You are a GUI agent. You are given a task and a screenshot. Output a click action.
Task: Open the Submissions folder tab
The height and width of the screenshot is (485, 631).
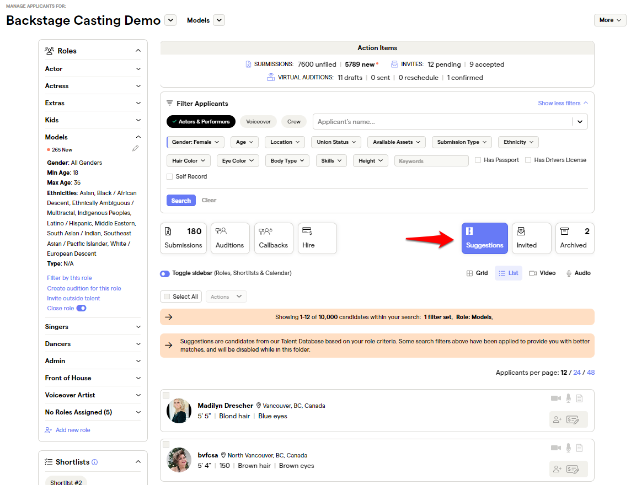tap(183, 238)
